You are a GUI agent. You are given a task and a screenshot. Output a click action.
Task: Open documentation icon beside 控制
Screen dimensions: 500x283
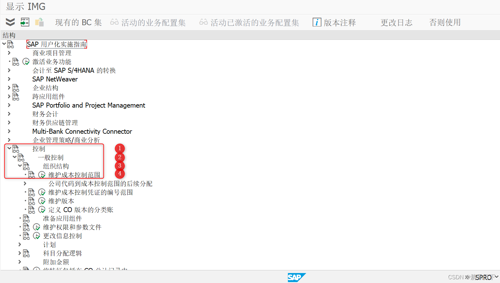click(x=16, y=149)
